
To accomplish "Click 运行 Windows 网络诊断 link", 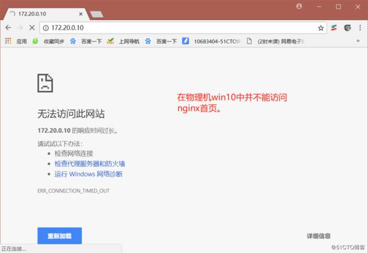I will coord(88,174).
